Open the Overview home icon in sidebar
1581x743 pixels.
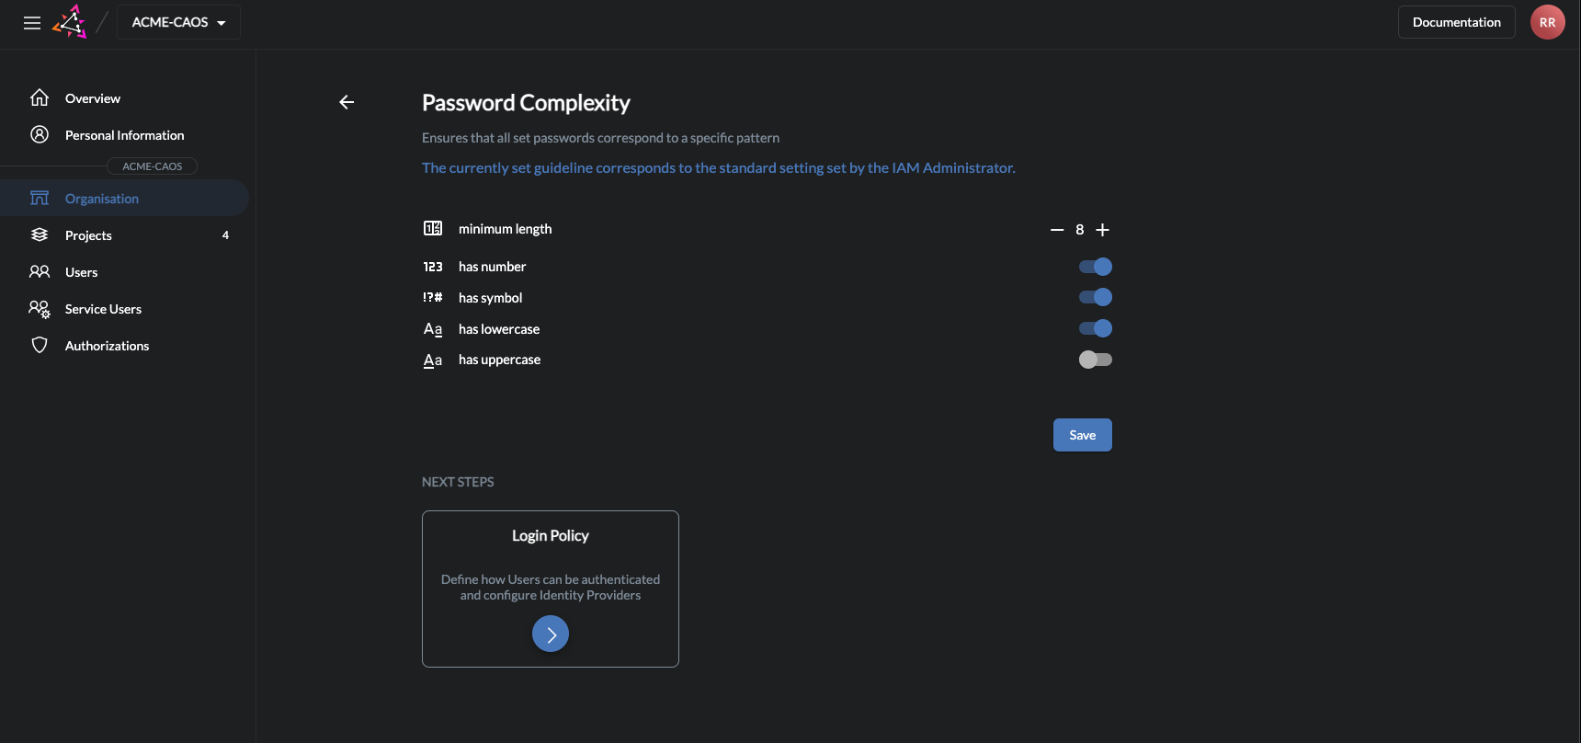[x=40, y=97]
